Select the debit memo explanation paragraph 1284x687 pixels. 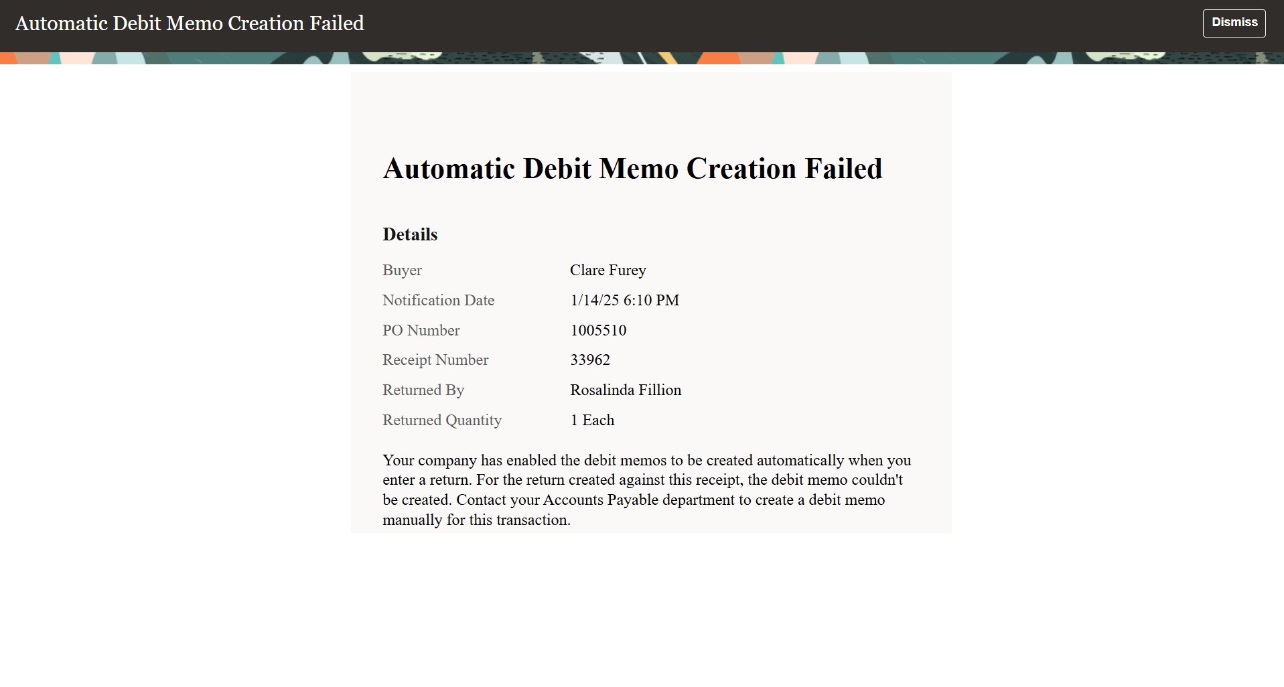(x=646, y=489)
